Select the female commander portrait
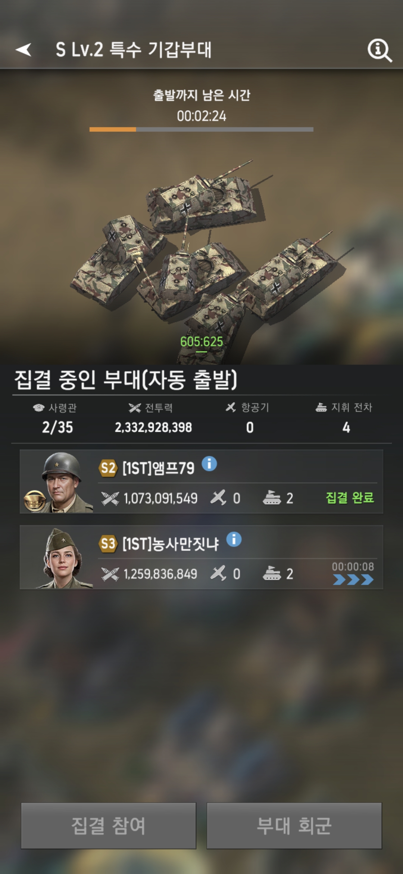403x874 pixels. point(62,558)
